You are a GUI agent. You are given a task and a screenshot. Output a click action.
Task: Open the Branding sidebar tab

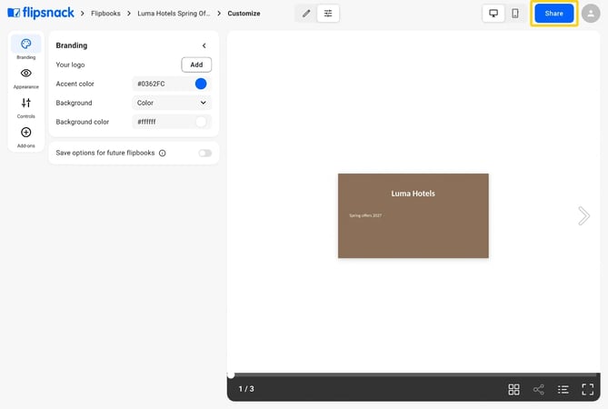coord(26,48)
